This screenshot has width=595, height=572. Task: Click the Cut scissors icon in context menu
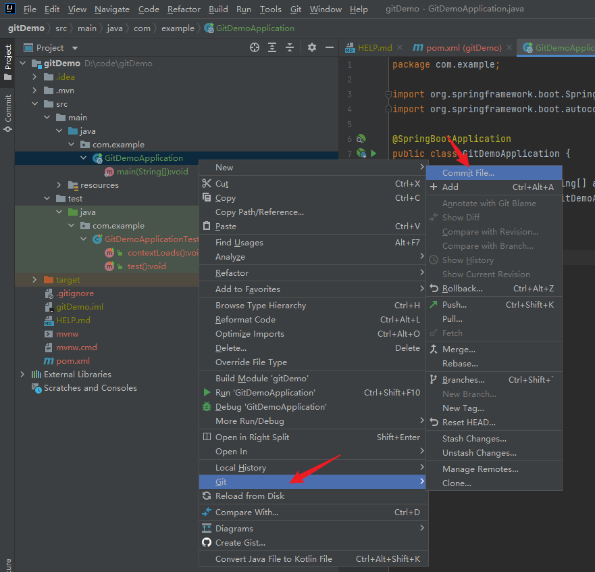tap(207, 183)
